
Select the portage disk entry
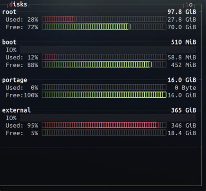coord(15,80)
